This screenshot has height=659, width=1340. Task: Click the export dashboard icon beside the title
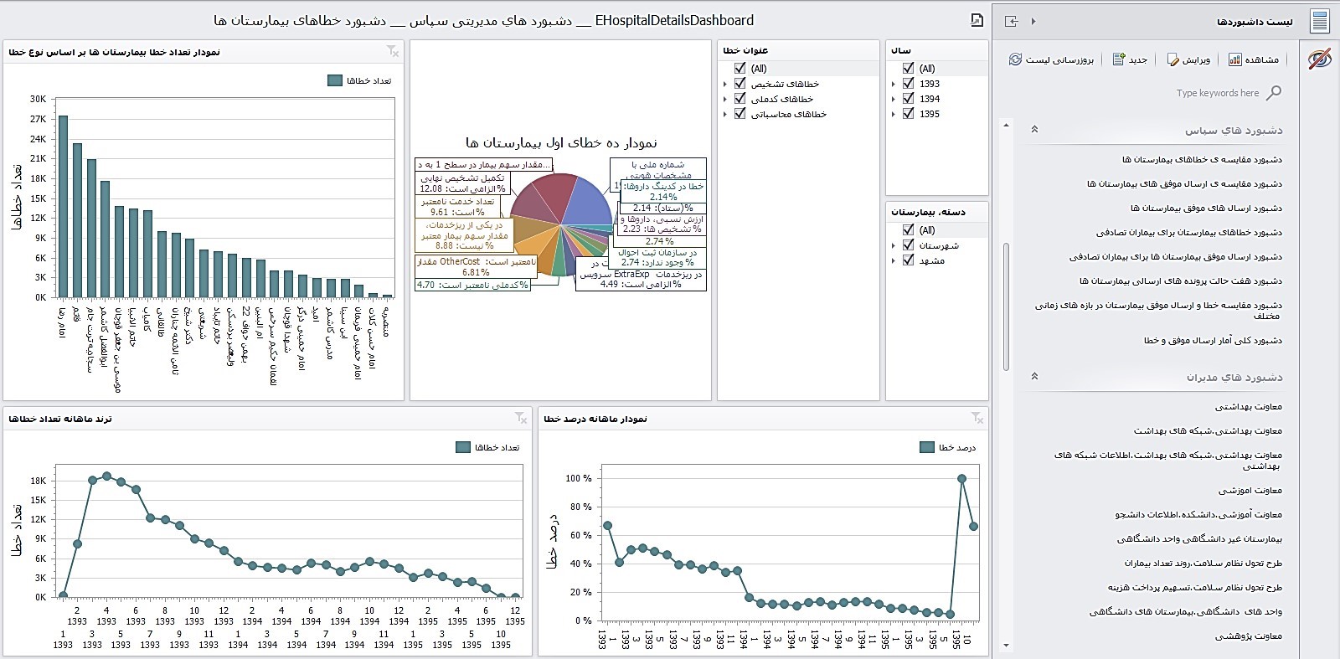click(x=977, y=20)
